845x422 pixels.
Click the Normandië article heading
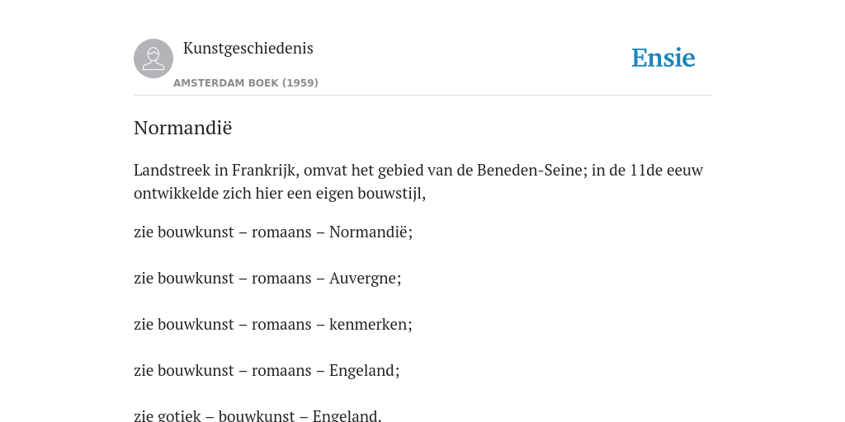click(x=182, y=128)
